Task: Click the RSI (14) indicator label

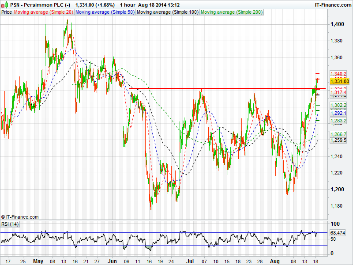Action: click(x=10, y=225)
